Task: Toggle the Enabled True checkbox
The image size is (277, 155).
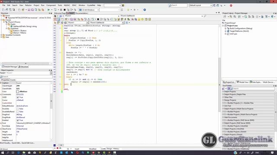Action: (x=17, y=120)
